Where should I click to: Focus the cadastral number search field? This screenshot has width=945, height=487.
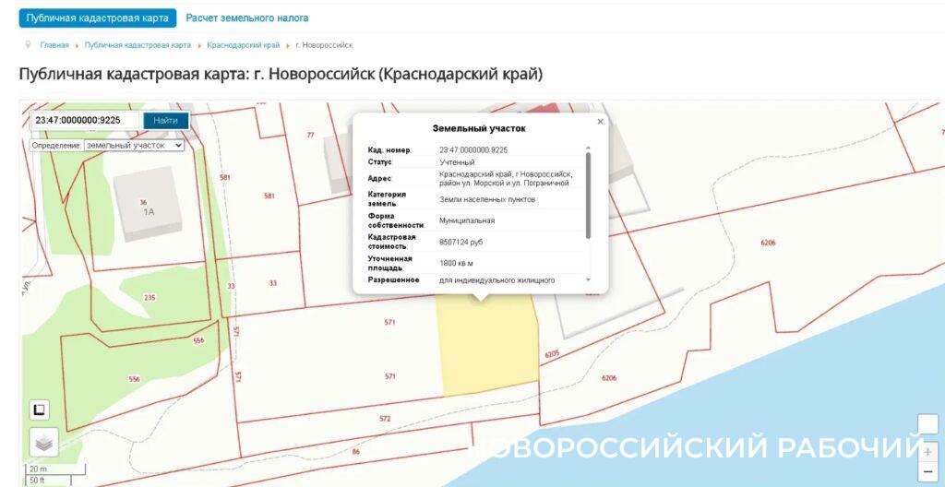point(84,121)
